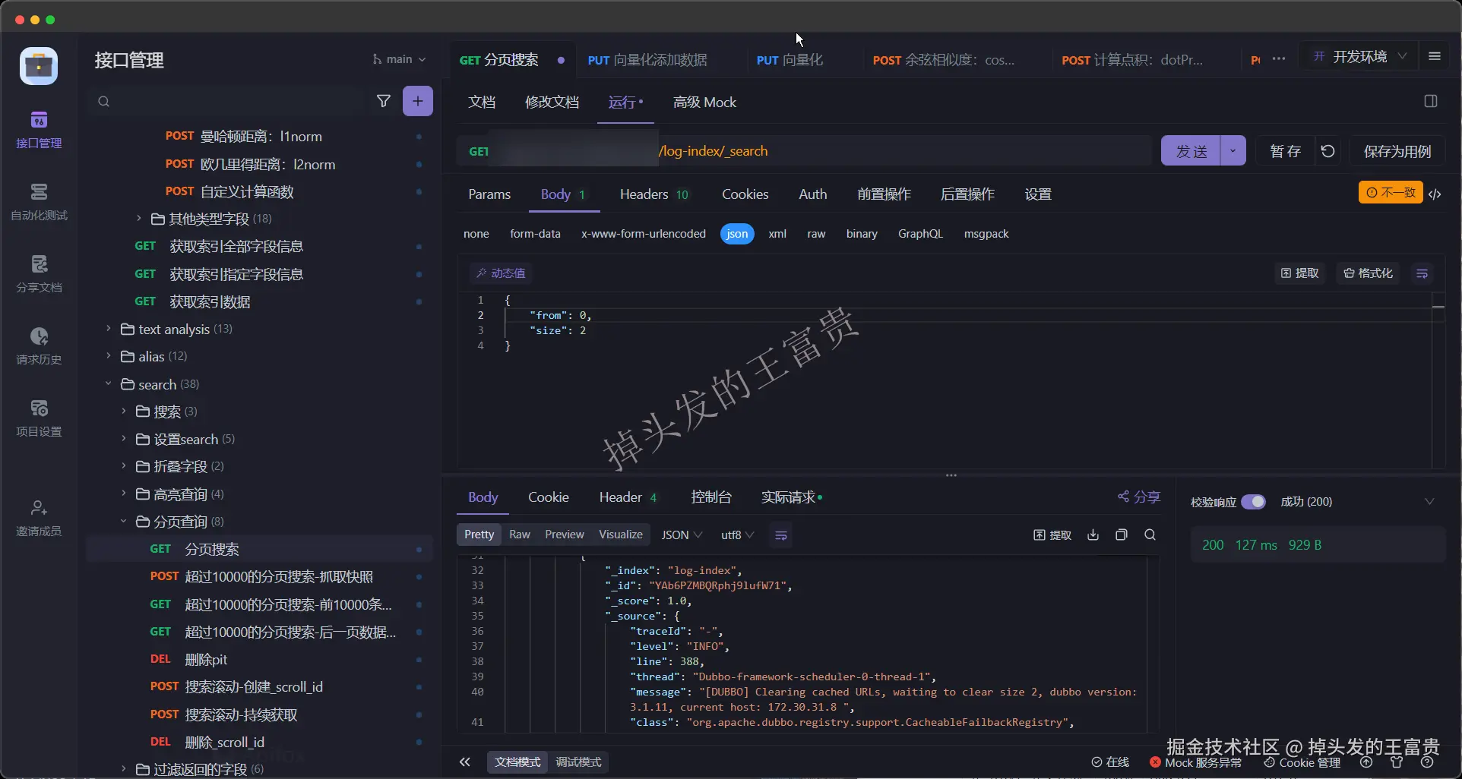The height and width of the screenshot is (779, 1462).
Task: Collapse the 分页查询 folder
Action: point(124,522)
